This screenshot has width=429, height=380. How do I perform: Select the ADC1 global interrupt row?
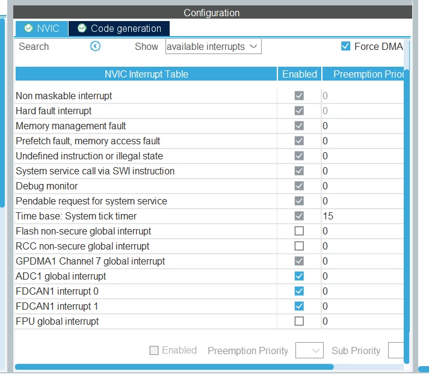pyautogui.click(x=209, y=277)
